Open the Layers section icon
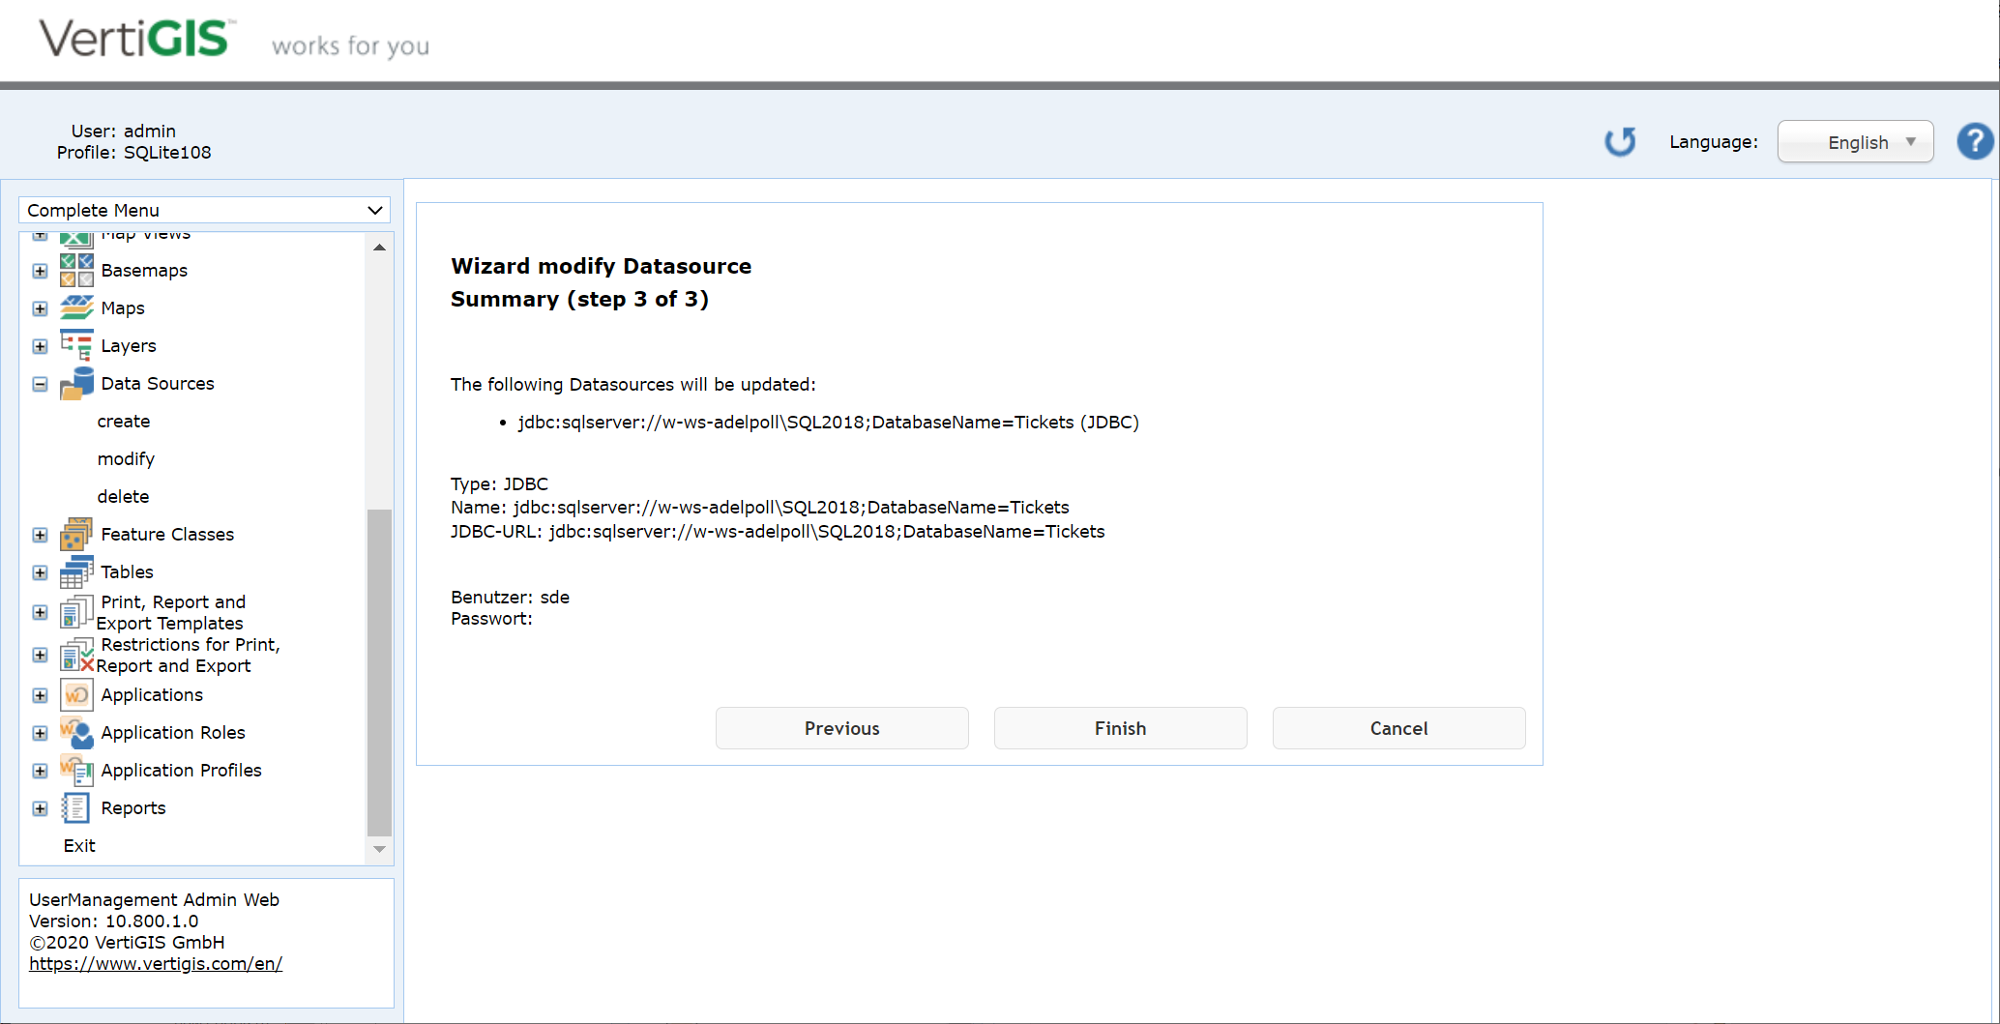The height and width of the screenshot is (1024, 2000). click(76, 345)
